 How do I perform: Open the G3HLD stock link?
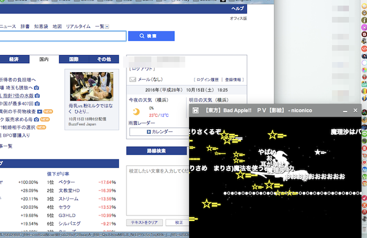[x=67, y=215]
